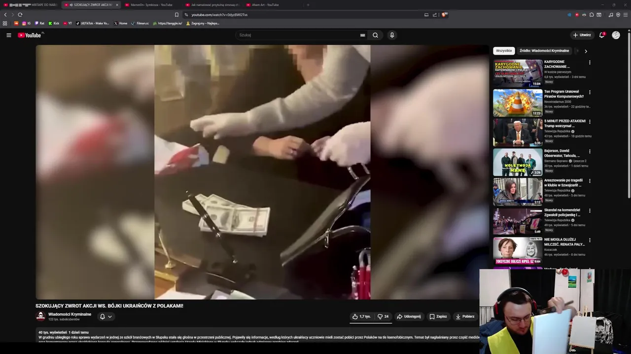Go back with browser back arrow
631x354 pixels.
pyautogui.click(x=5, y=15)
